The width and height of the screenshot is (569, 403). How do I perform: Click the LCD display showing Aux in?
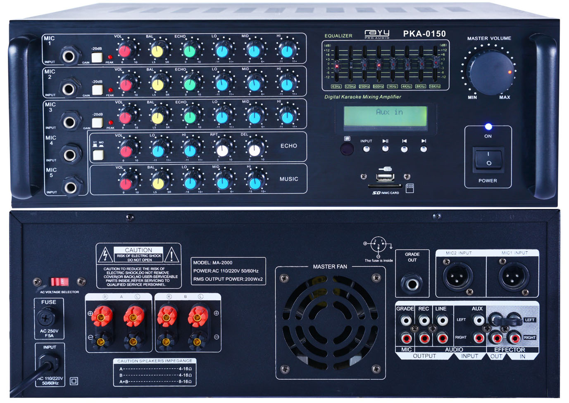(385, 116)
